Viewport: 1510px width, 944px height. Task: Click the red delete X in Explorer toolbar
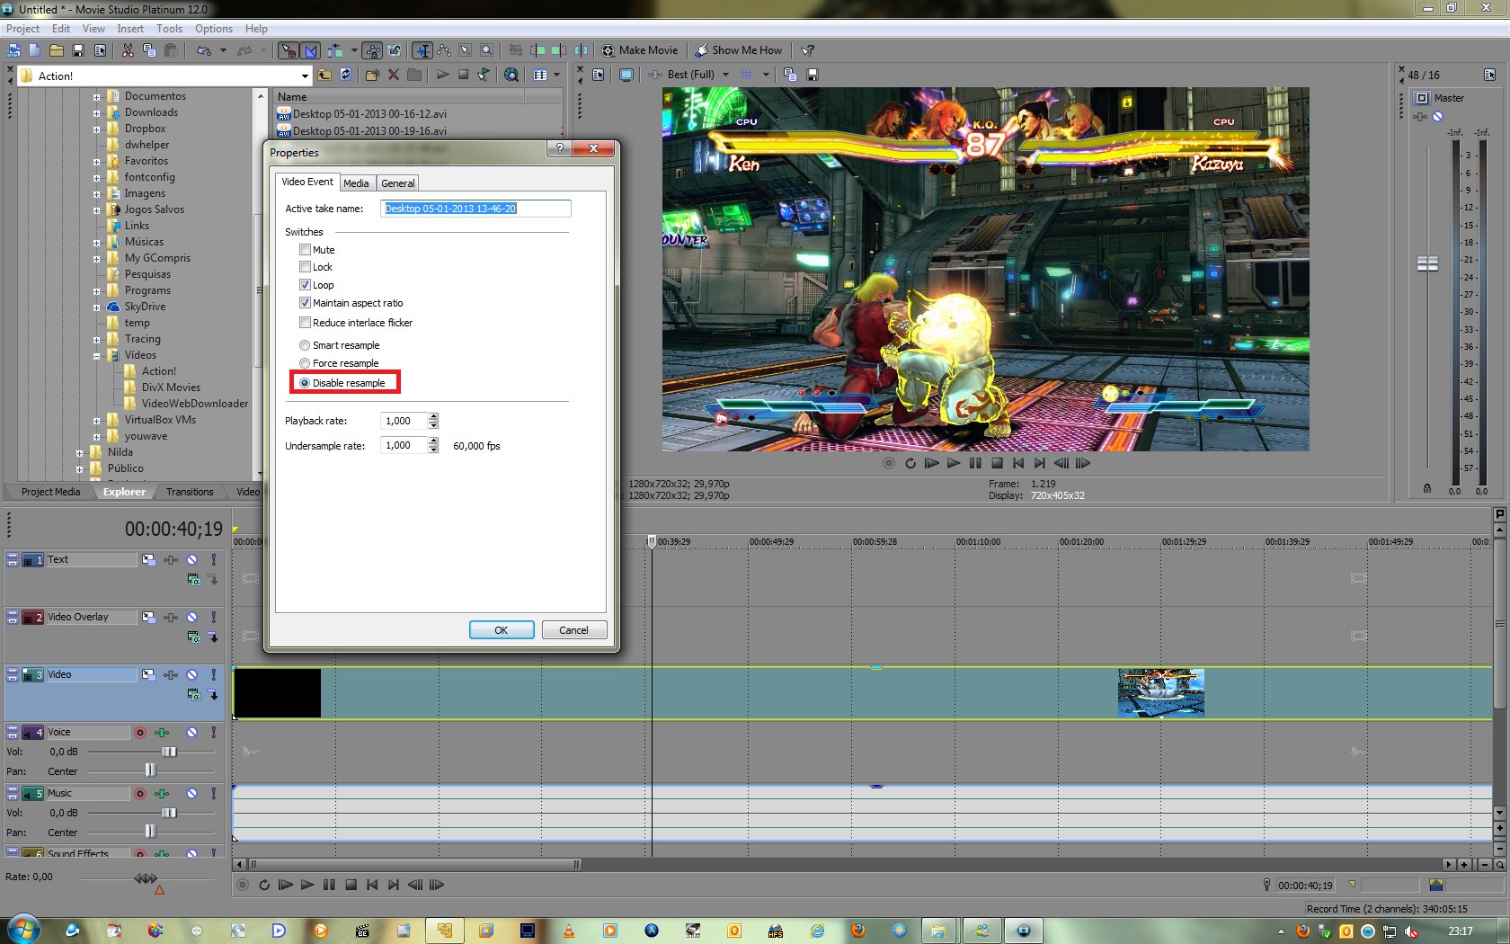pyautogui.click(x=393, y=75)
